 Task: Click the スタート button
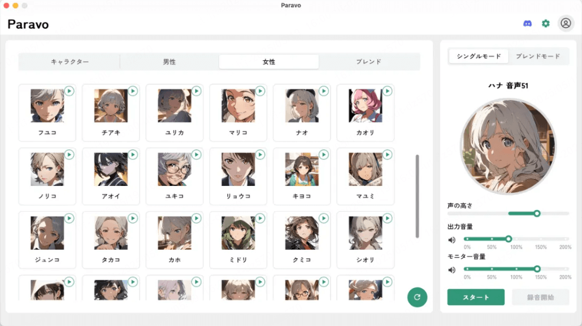[476, 297]
